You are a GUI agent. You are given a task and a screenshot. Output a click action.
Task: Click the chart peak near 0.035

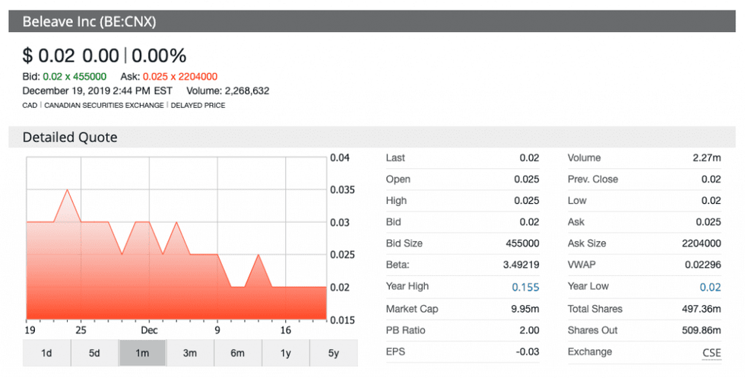pyautogui.click(x=68, y=190)
